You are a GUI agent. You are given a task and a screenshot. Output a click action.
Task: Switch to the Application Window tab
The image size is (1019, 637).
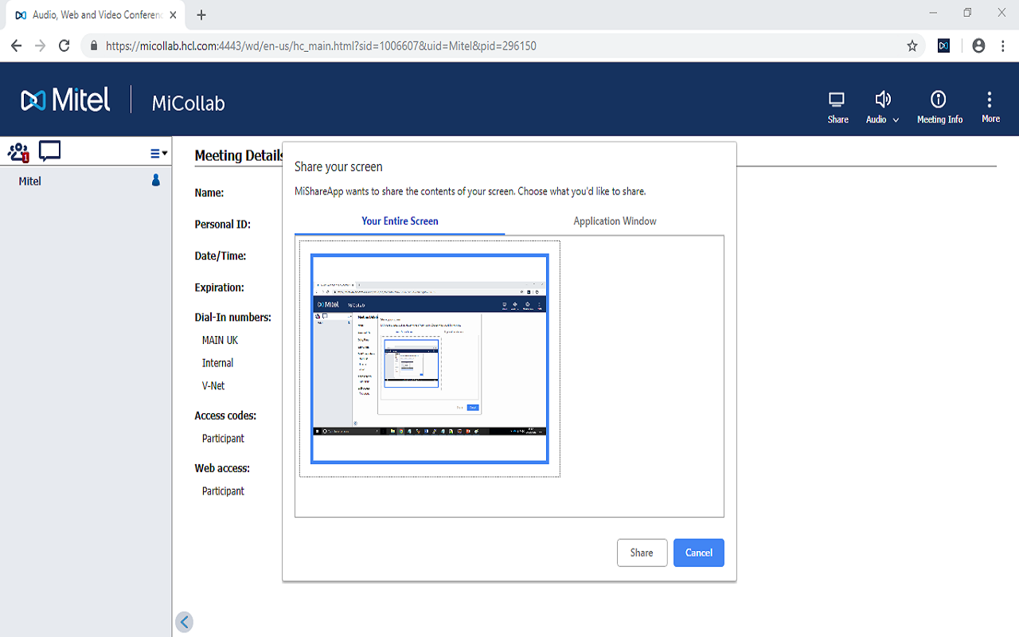click(x=614, y=221)
